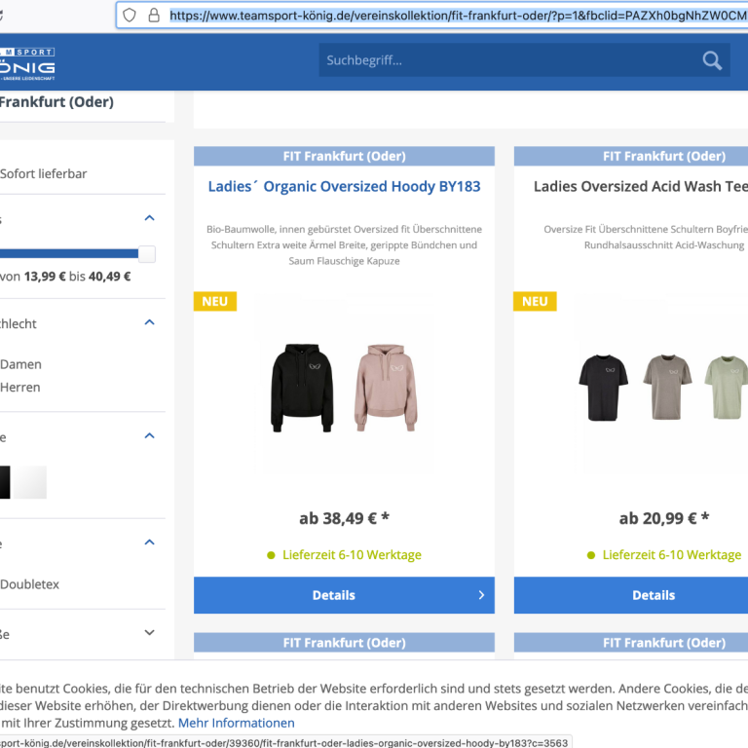Click green availability dot beside hoody Lieferzeit
748x748 pixels.
point(271,555)
